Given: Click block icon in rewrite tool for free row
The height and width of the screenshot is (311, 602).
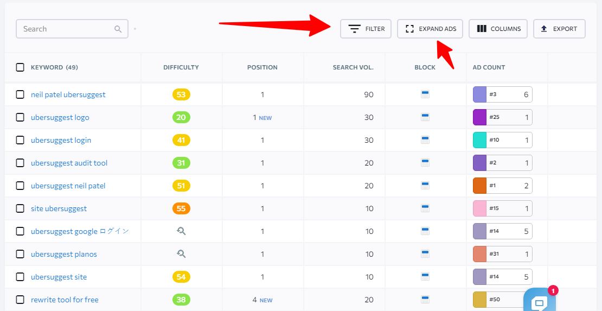Looking at the screenshot, I should pyautogui.click(x=425, y=300).
